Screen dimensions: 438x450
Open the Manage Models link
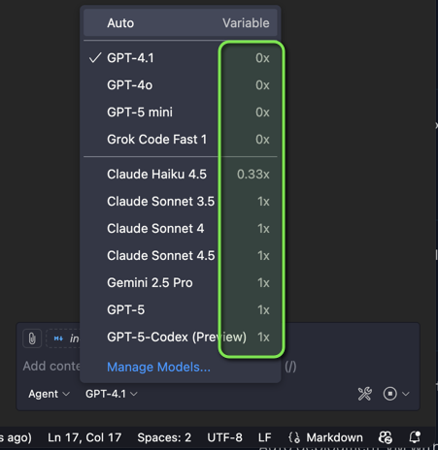[158, 368]
